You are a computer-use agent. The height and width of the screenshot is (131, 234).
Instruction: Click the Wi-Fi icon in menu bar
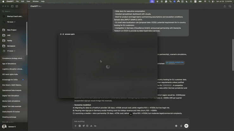click(205, 1)
